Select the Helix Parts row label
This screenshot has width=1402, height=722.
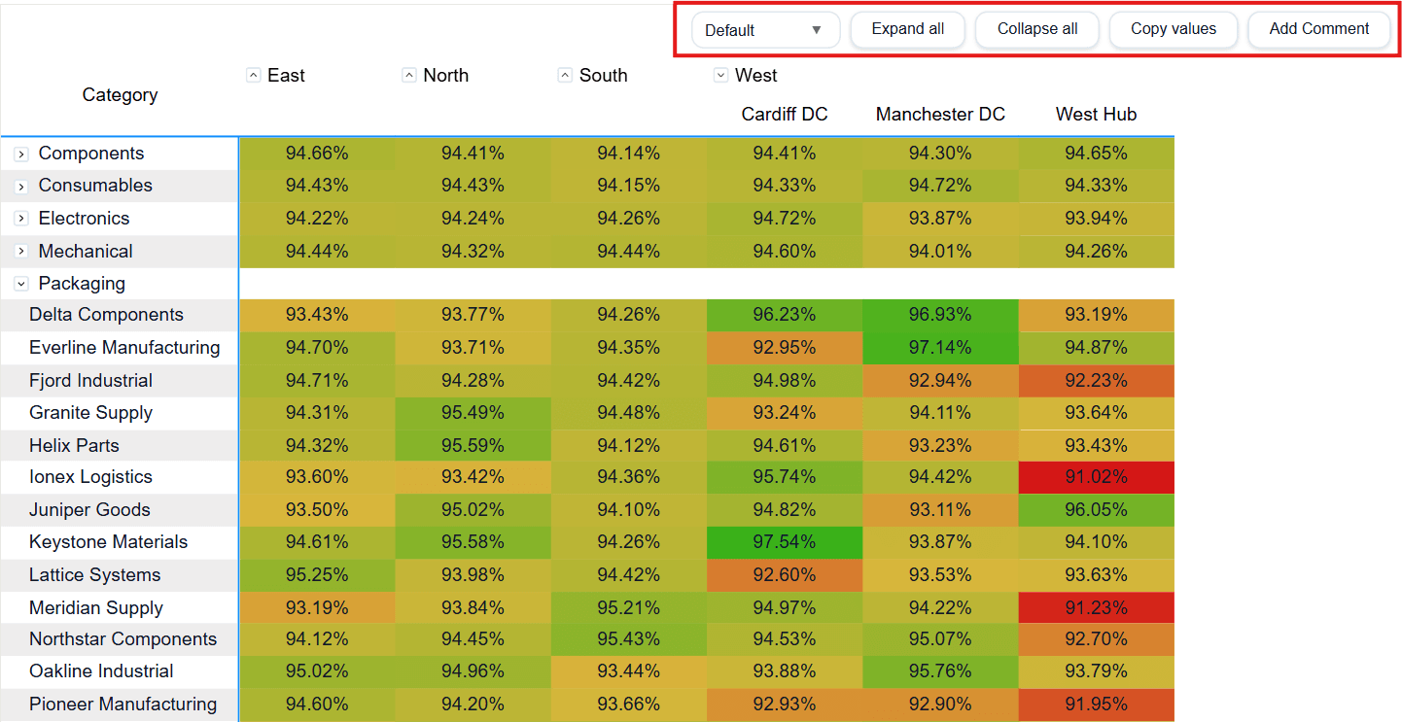tap(74, 446)
